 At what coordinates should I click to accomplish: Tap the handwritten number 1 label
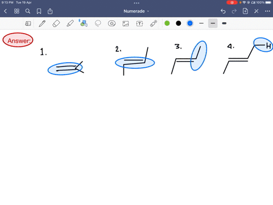pos(43,52)
